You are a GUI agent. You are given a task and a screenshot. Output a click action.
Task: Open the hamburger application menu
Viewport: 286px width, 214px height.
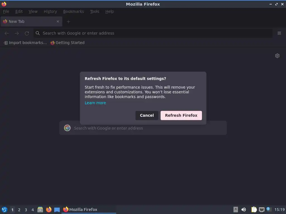[279, 33]
